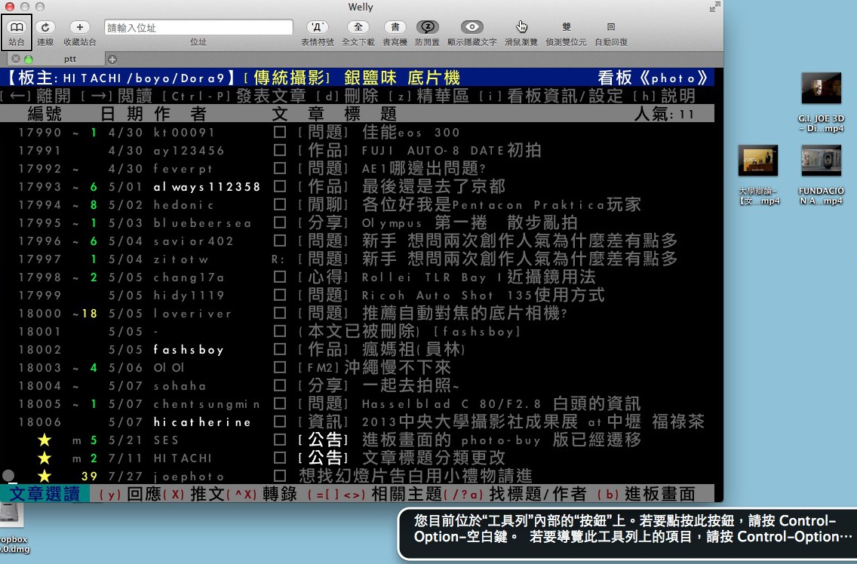Open the Pentacon Praktica玩家 post

(501, 204)
